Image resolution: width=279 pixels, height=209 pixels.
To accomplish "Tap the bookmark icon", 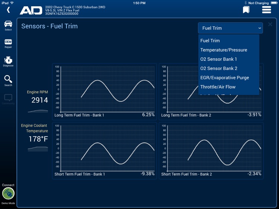I will tap(246, 10).
